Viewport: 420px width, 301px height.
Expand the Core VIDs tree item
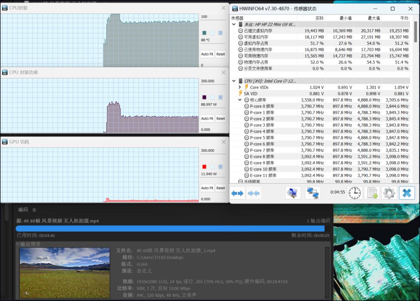pos(240,87)
